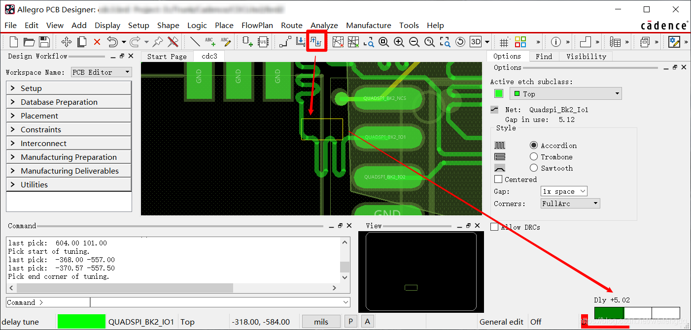Activate the Zoom In tool
The height and width of the screenshot is (330, 691).
click(398, 42)
